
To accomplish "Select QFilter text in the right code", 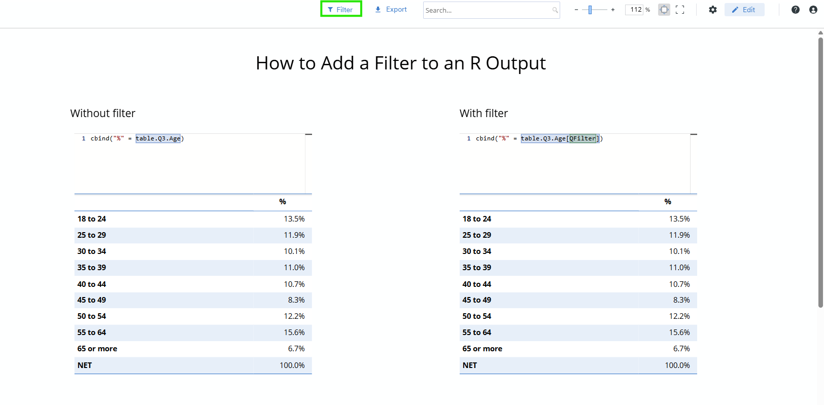I will (x=582, y=138).
